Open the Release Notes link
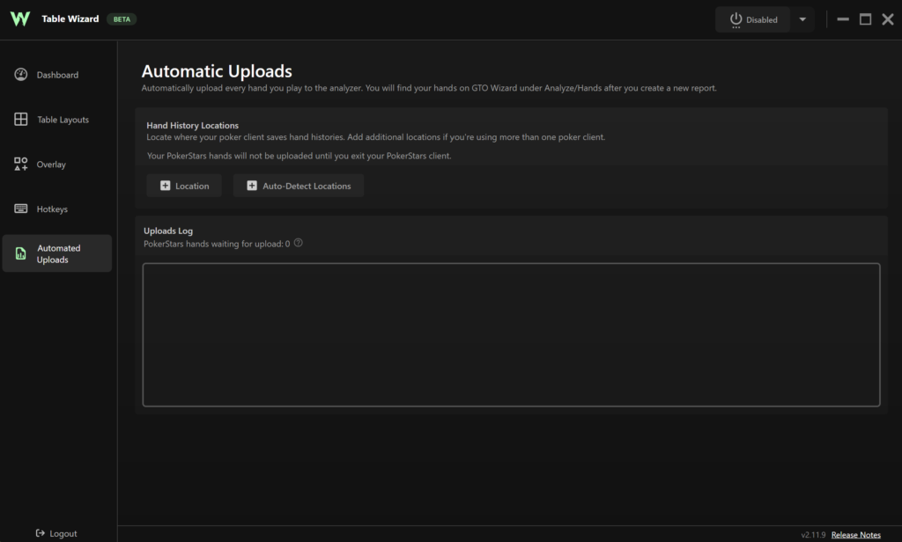The height and width of the screenshot is (542, 902). (x=855, y=535)
